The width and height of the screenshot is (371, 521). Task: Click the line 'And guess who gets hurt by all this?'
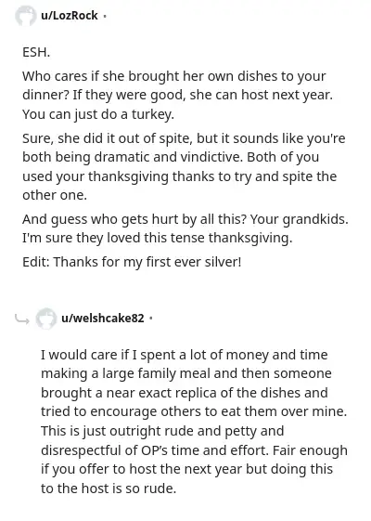pos(185,219)
